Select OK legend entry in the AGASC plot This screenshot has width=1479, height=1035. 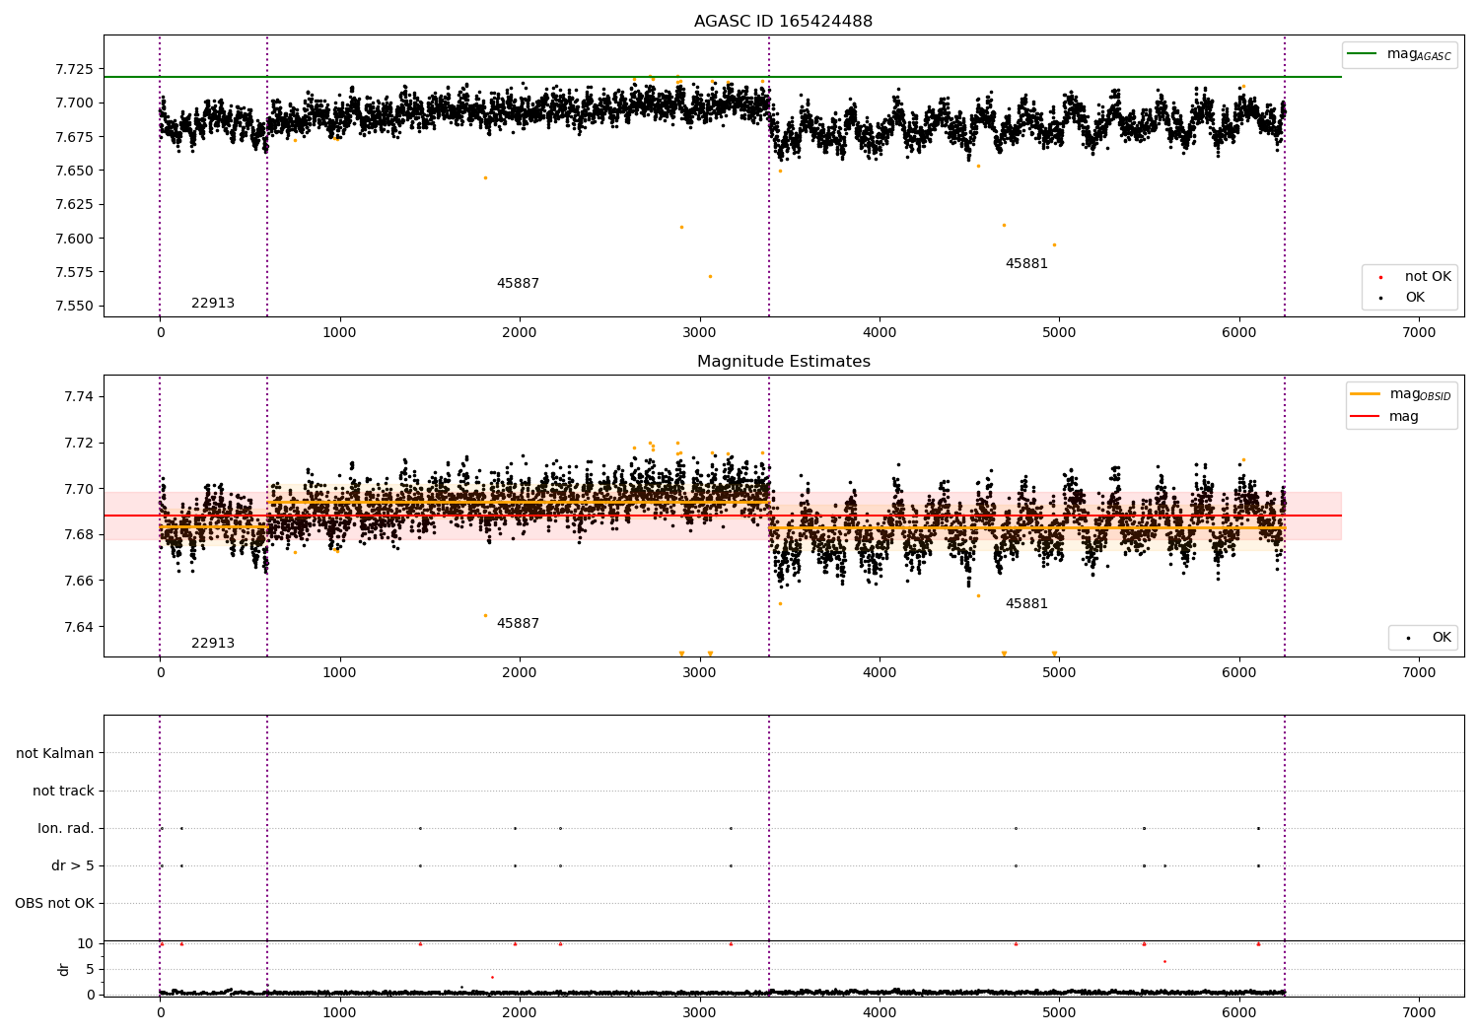[1415, 298]
